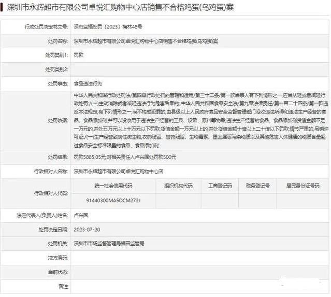The width and height of the screenshot is (331, 297).
Task: Click the 法定代表人(负责人)姓名 label
Action: pyautogui.click(x=42, y=215)
